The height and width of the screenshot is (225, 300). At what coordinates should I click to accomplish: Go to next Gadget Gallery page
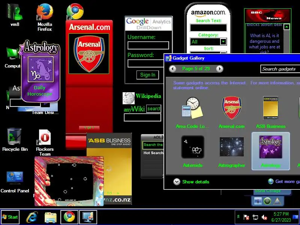coord(220,69)
